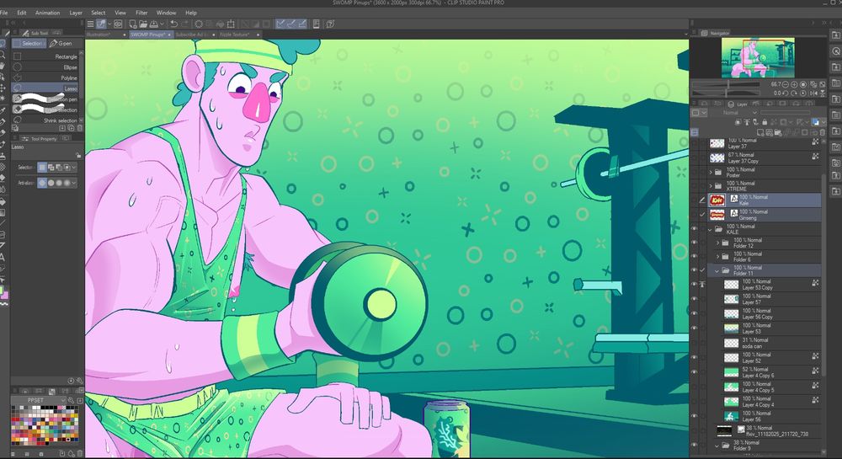Expand the Folder 6 layer folder
Screen dimensions: 842x459
[x=717, y=257]
